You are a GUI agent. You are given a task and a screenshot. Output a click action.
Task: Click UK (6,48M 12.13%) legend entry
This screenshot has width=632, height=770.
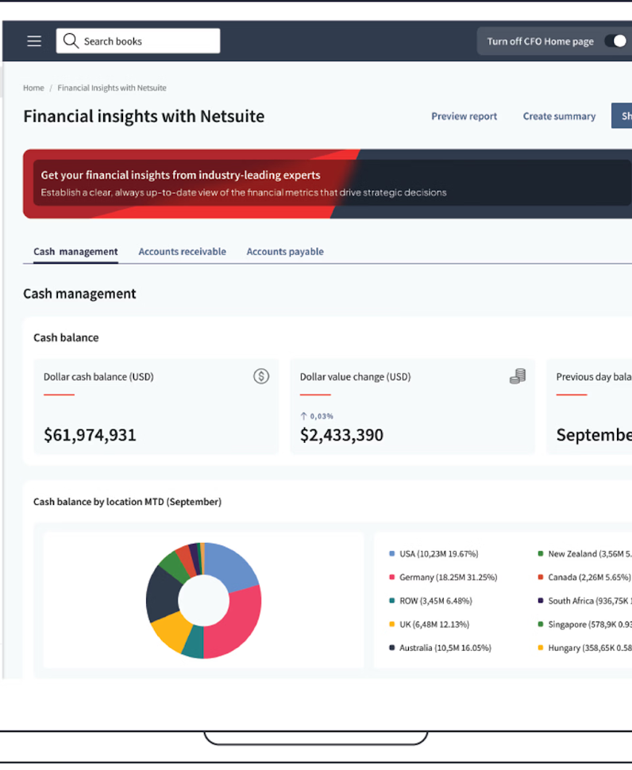click(430, 625)
